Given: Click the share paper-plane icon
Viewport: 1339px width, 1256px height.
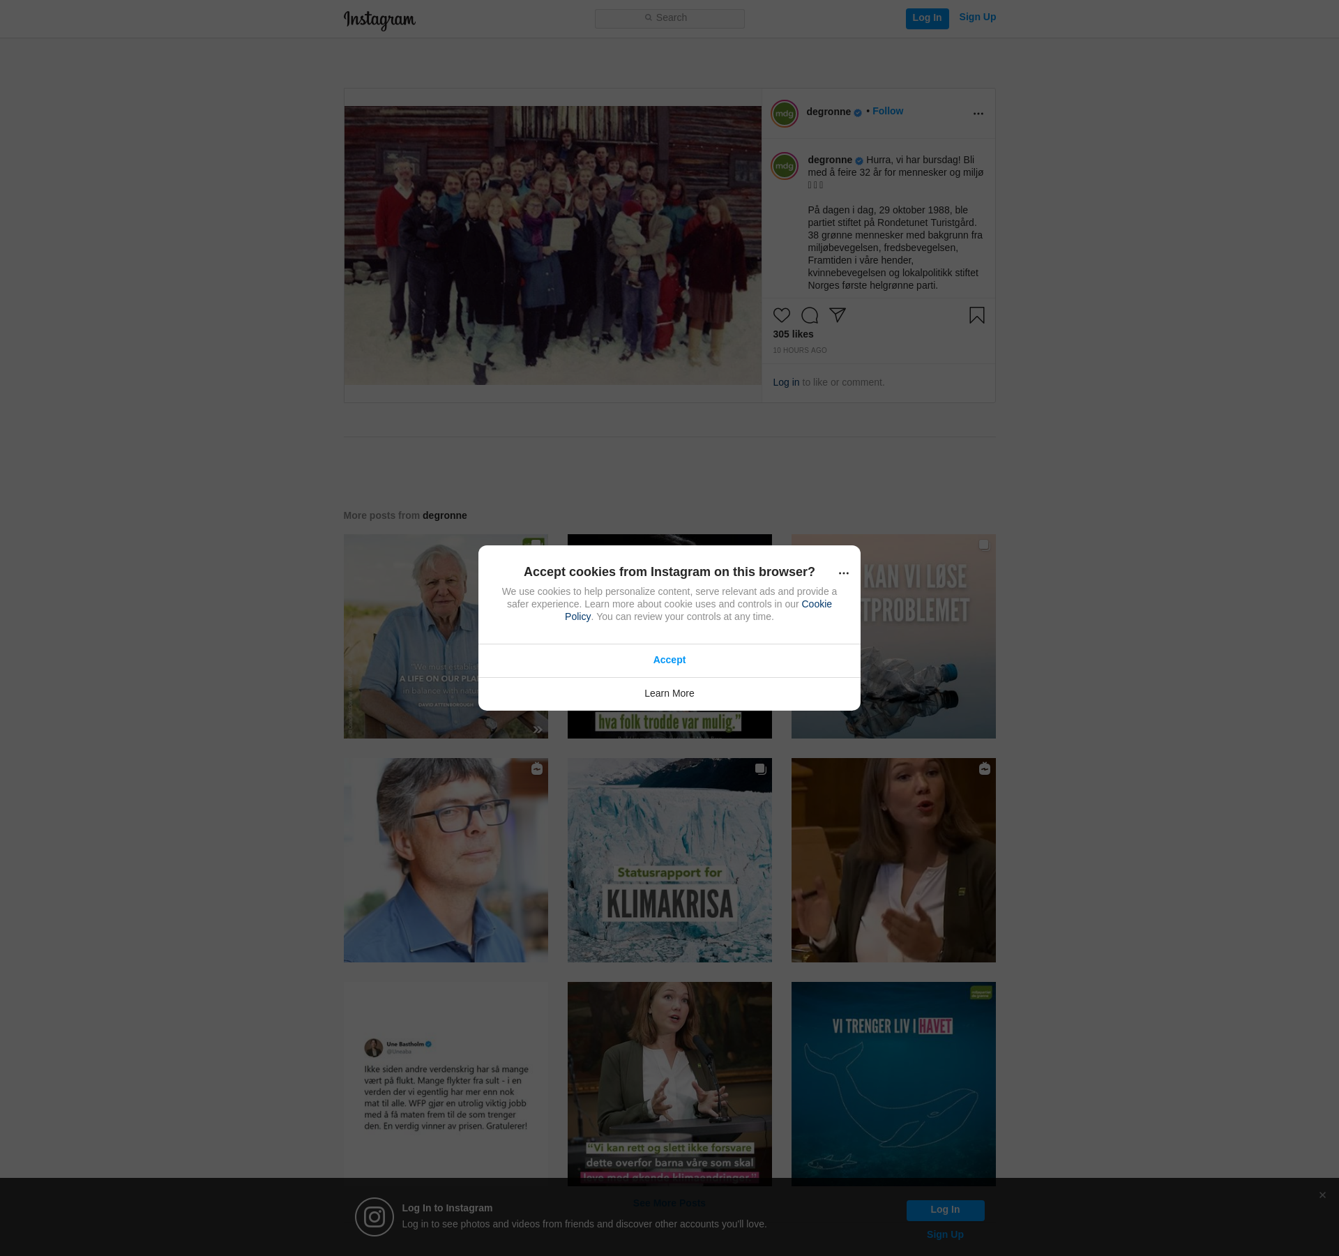Looking at the screenshot, I should 838,315.
